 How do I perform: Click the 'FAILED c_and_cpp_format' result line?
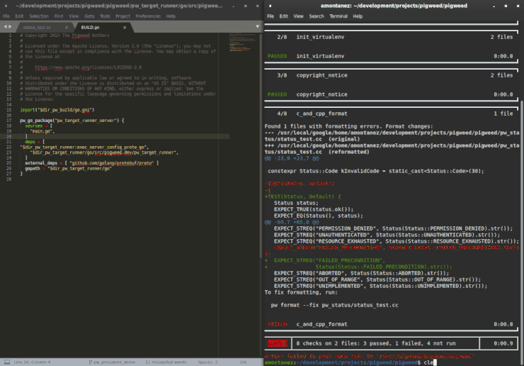click(307, 324)
